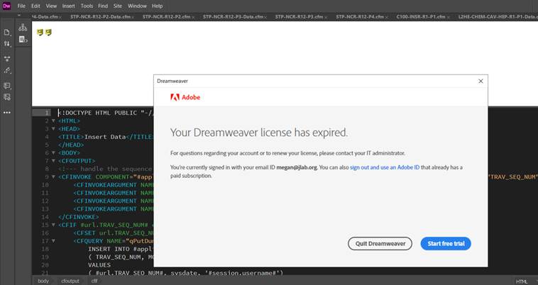Click sign out and use an Adobe ID link
The image size is (538, 285).
click(385, 167)
